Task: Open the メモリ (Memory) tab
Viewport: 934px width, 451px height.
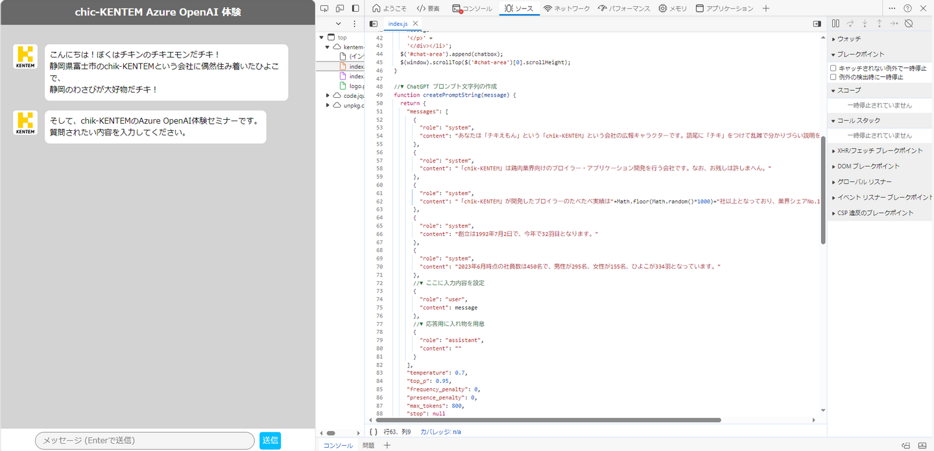Action: point(673,8)
